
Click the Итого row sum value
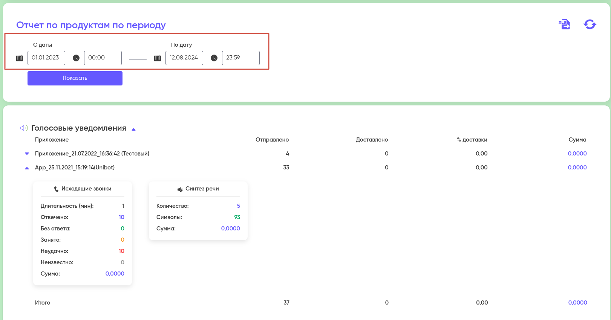point(577,303)
